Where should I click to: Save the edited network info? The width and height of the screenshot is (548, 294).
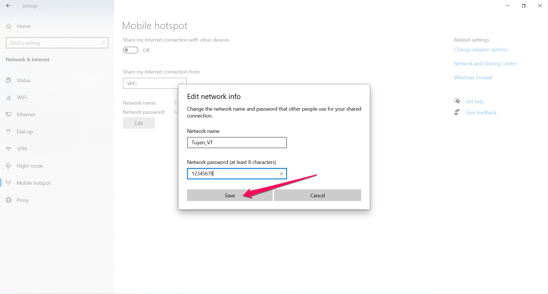point(230,195)
